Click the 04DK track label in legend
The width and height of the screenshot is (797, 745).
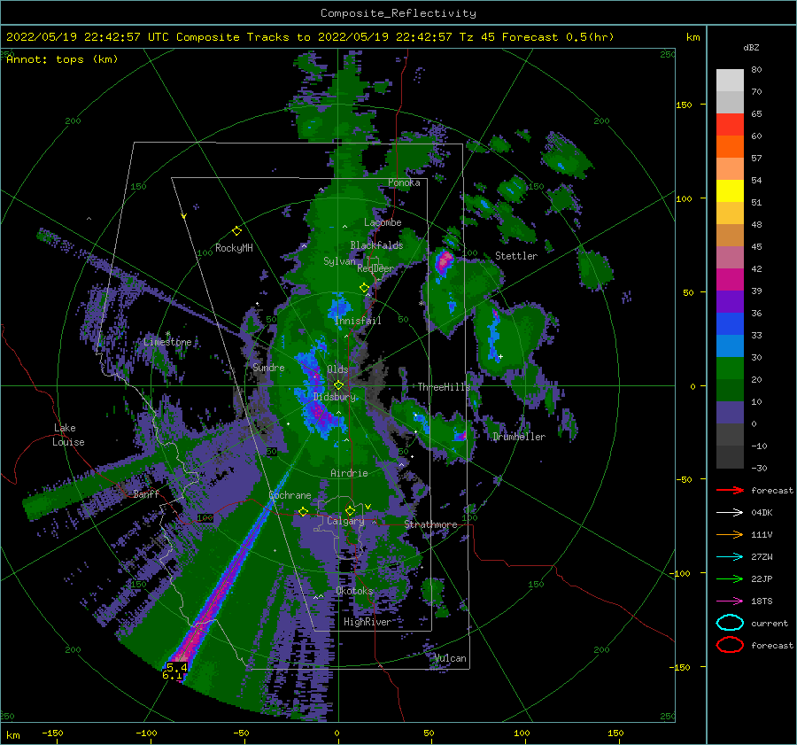762,513
